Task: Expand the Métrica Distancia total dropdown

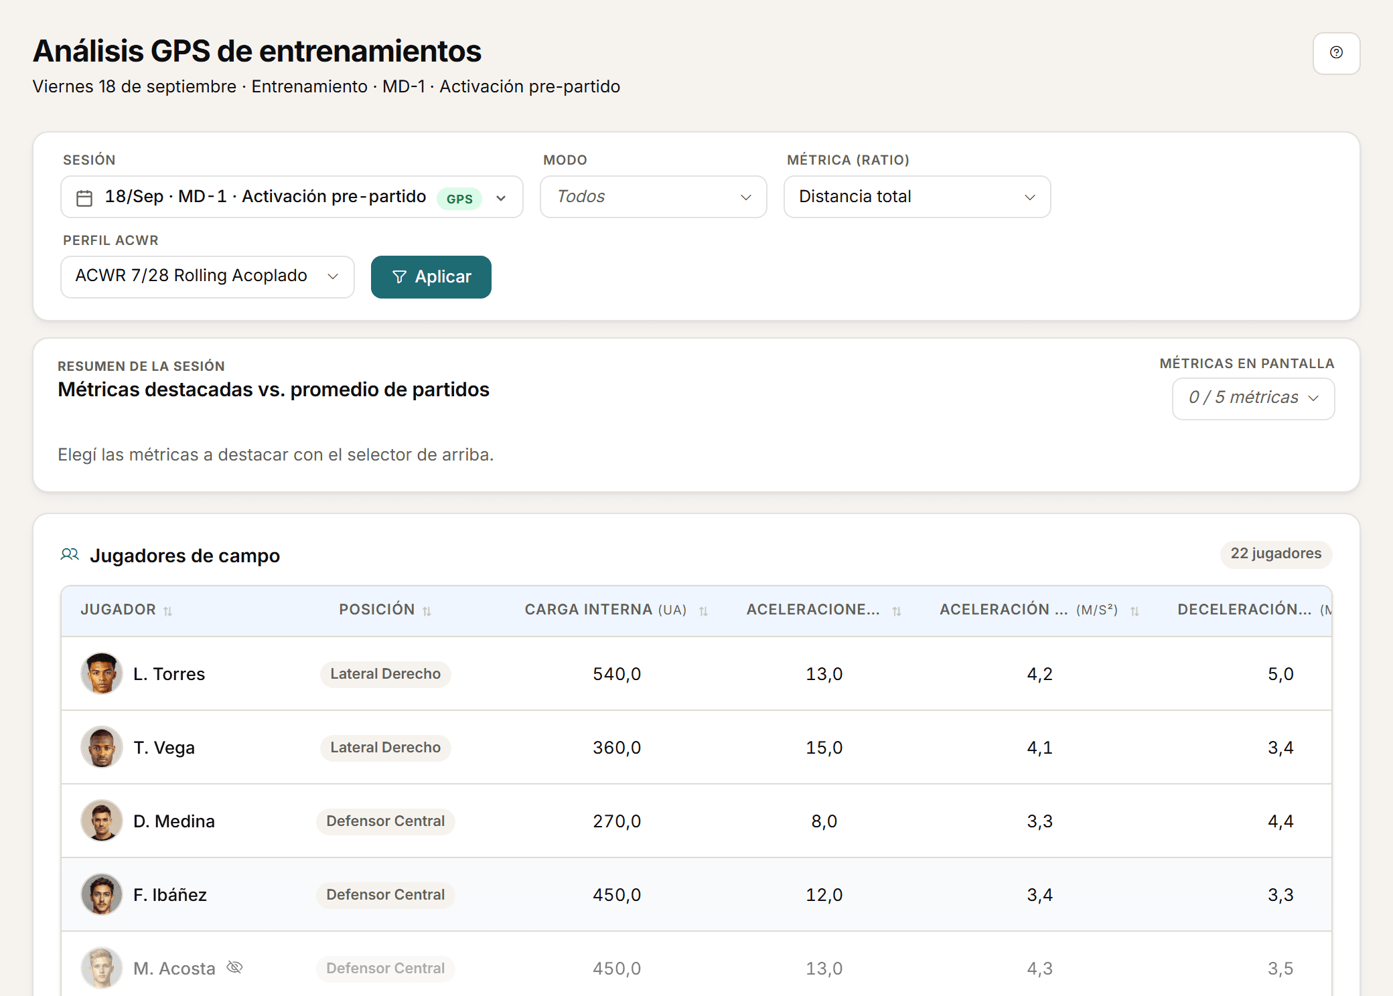Action: click(x=918, y=197)
